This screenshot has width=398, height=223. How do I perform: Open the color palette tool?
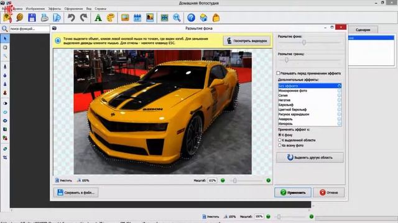(x=111, y=18)
